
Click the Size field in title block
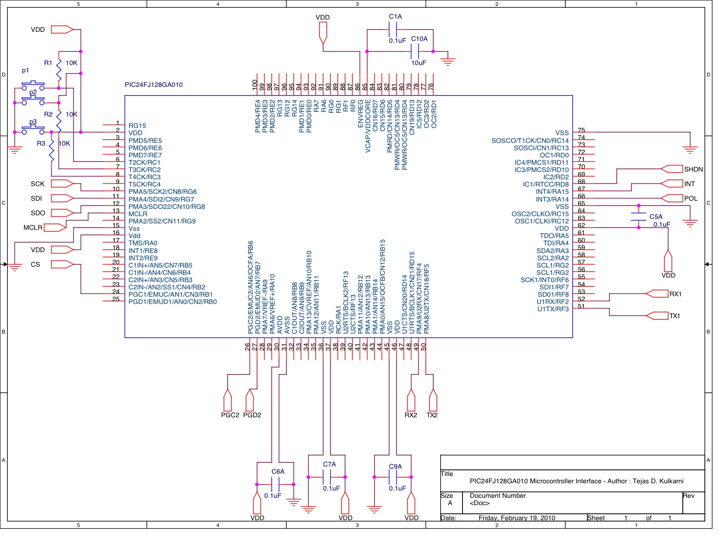click(451, 503)
